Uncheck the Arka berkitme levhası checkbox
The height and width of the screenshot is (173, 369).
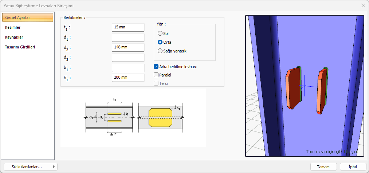point(156,67)
